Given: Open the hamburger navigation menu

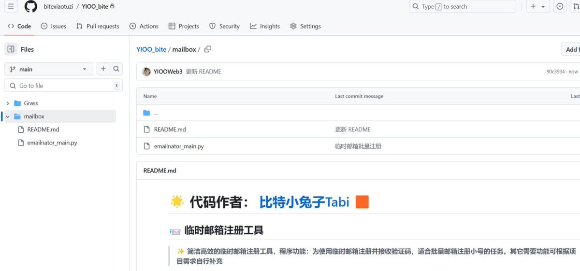Looking at the screenshot, I should tap(11, 6).
